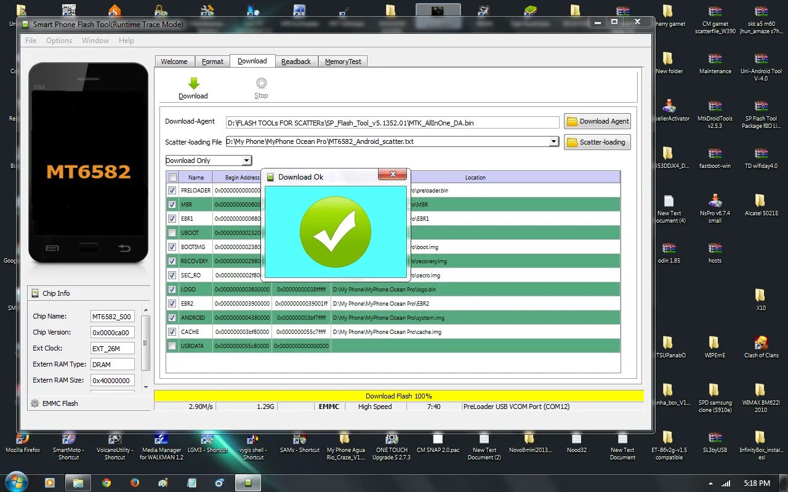The width and height of the screenshot is (788, 492).
Task: Close the Download Ok dialog
Action: pyautogui.click(x=393, y=175)
